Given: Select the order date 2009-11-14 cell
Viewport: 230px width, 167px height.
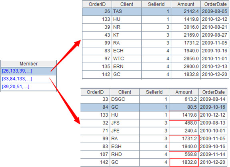Looking at the screenshot, I should (x=213, y=155).
